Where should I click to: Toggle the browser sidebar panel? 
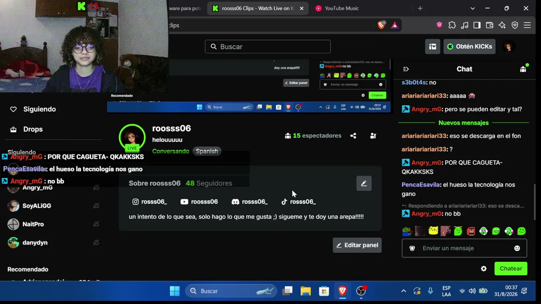coord(477,25)
